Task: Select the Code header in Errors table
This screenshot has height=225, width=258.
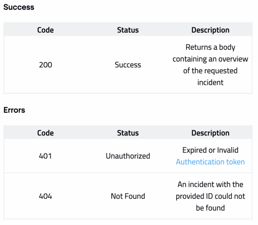Action: pos(45,133)
